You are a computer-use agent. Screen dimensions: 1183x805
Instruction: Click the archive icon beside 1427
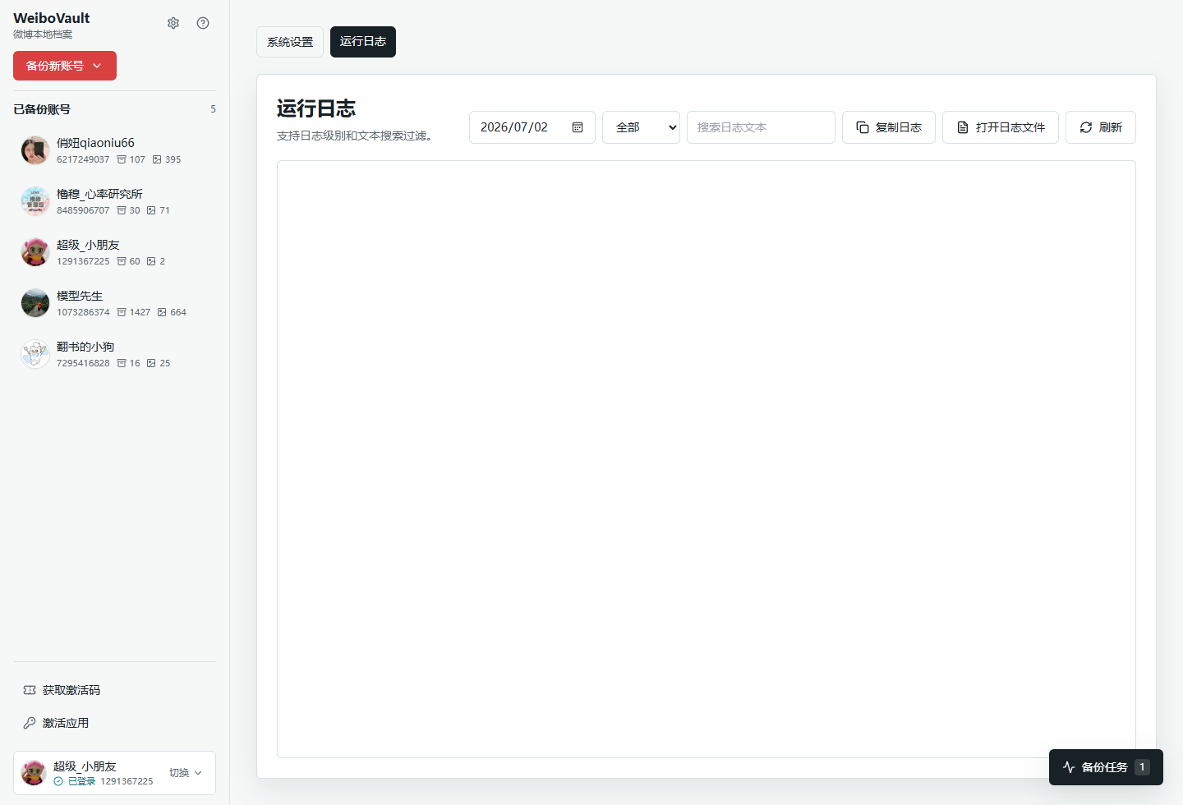122,312
